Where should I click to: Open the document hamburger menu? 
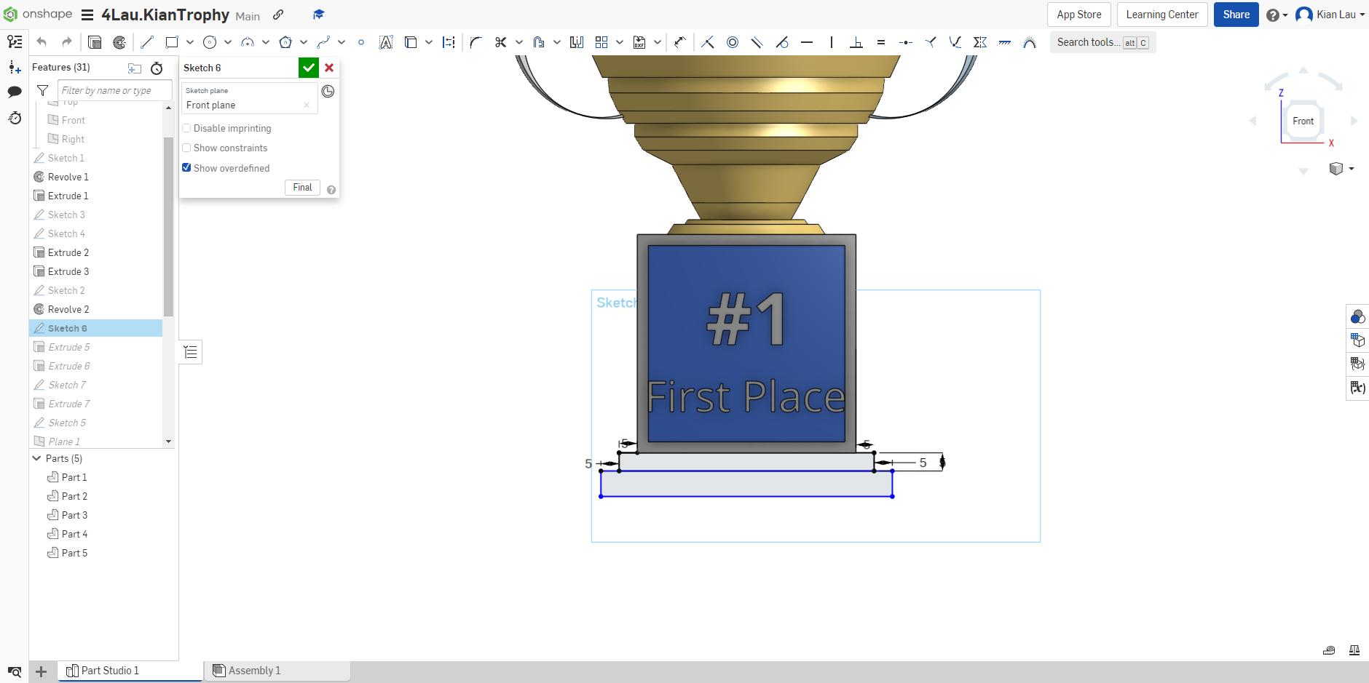click(x=87, y=15)
